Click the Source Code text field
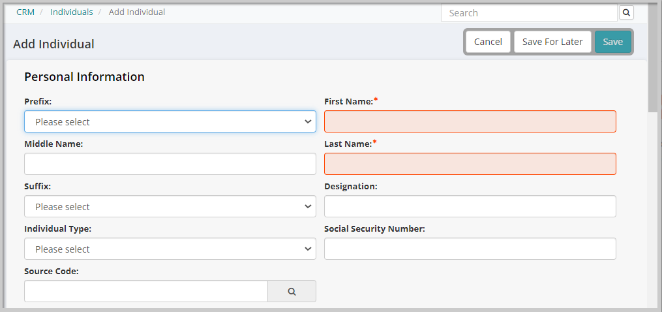 click(x=146, y=291)
